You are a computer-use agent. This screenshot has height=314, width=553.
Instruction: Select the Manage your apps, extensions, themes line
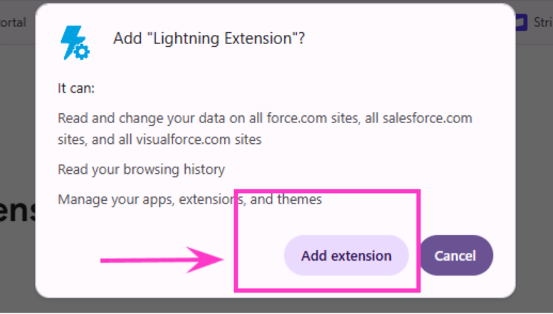190,199
